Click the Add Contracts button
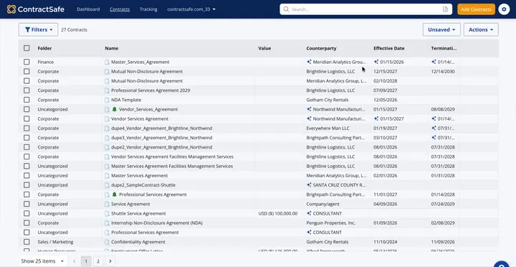Viewport: 516px width, 267px height. pyautogui.click(x=476, y=9)
